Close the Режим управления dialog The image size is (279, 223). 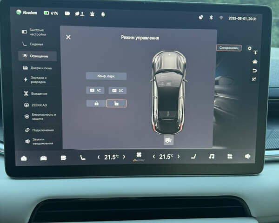(68, 37)
